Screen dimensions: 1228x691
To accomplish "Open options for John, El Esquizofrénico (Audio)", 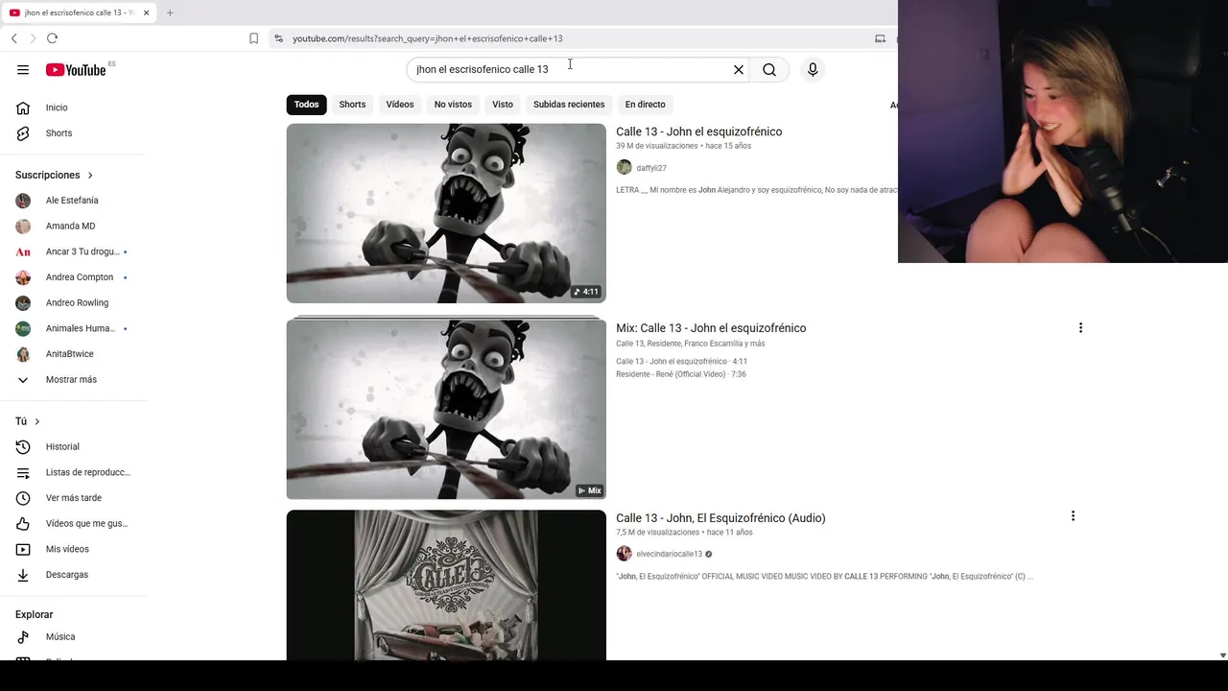I will click(x=1073, y=515).
